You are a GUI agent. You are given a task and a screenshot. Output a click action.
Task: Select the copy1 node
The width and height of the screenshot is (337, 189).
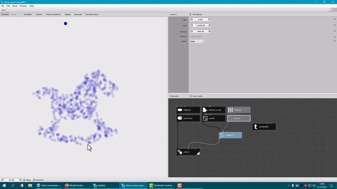coord(189,152)
